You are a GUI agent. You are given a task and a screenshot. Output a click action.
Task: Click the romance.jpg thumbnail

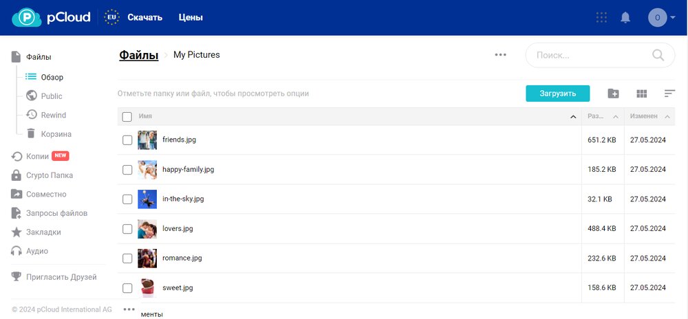(147, 258)
